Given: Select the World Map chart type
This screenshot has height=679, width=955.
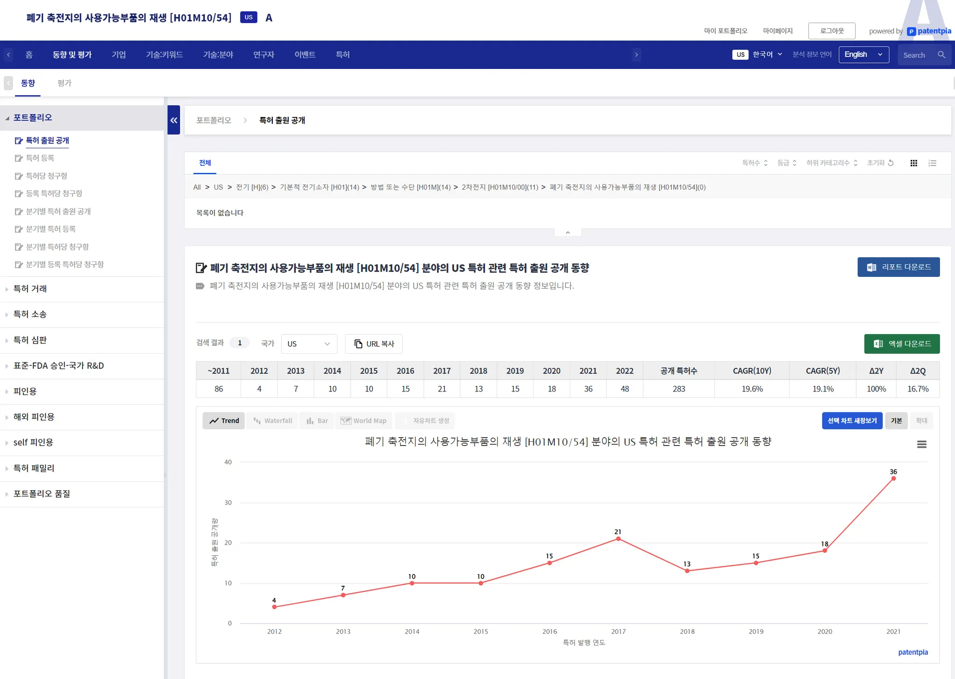Looking at the screenshot, I should coord(364,421).
